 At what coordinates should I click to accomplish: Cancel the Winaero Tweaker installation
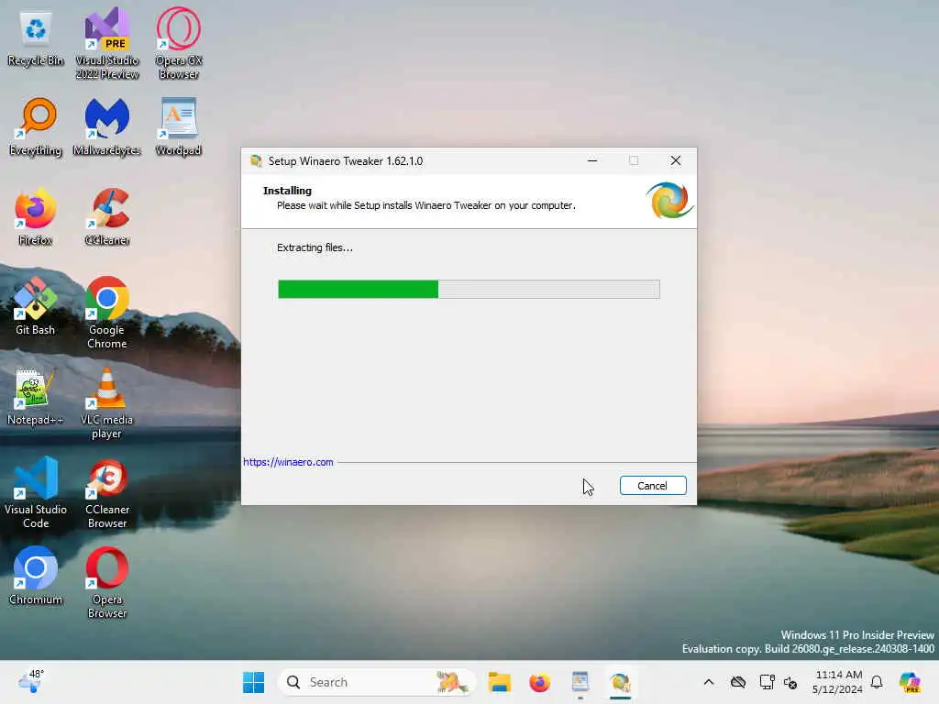653,486
